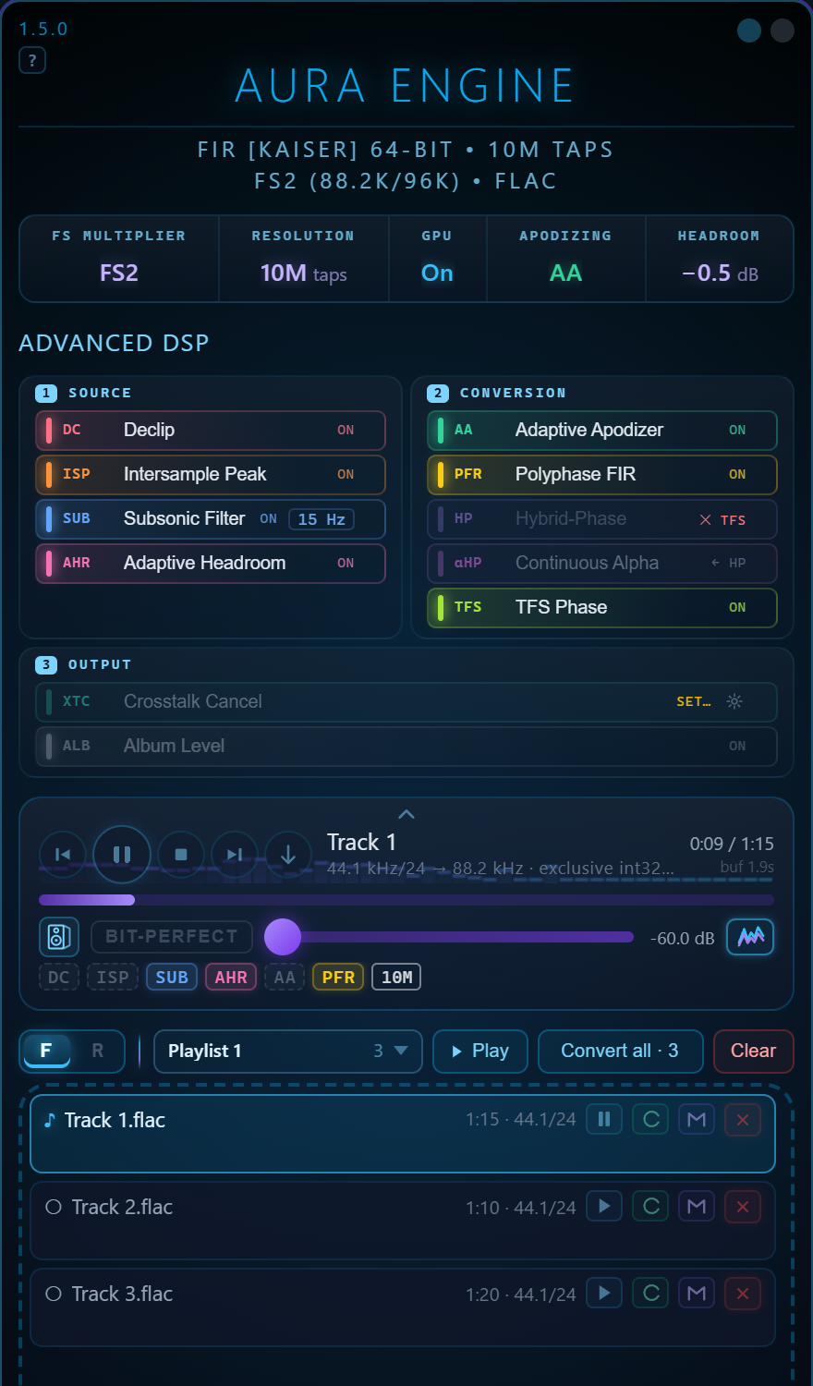Screen dimensions: 813x1386
Task: Click the M icon for Track 1.flac
Action: click(697, 1119)
